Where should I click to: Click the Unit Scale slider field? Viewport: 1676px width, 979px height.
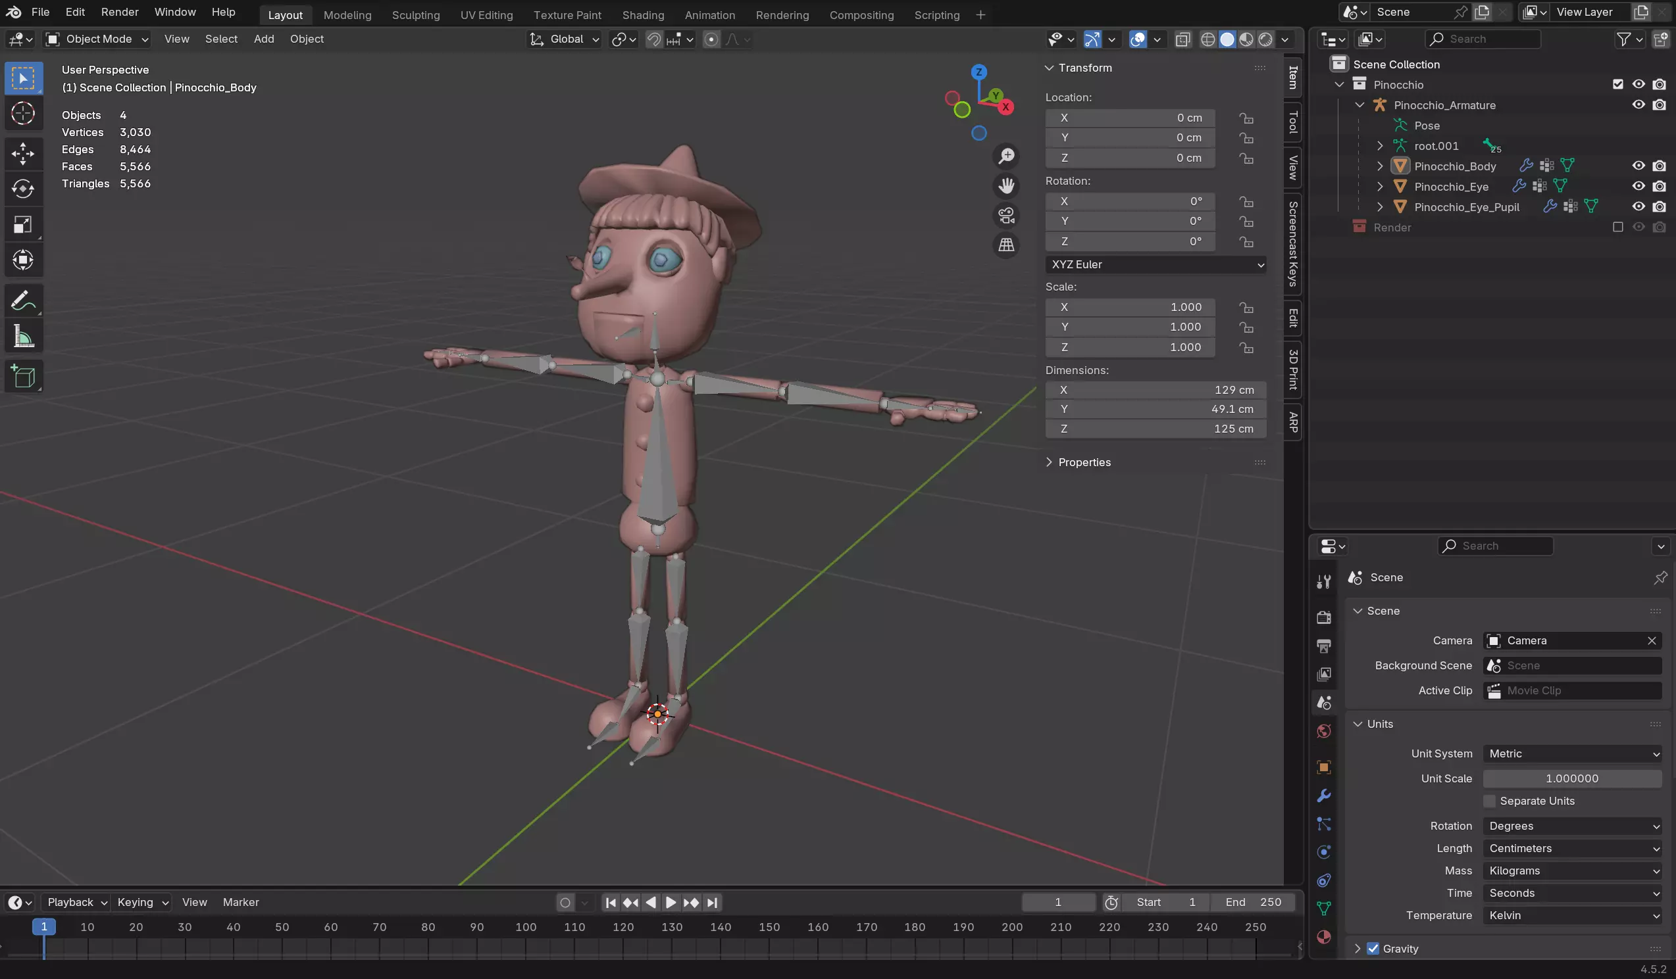pos(1572,778)
